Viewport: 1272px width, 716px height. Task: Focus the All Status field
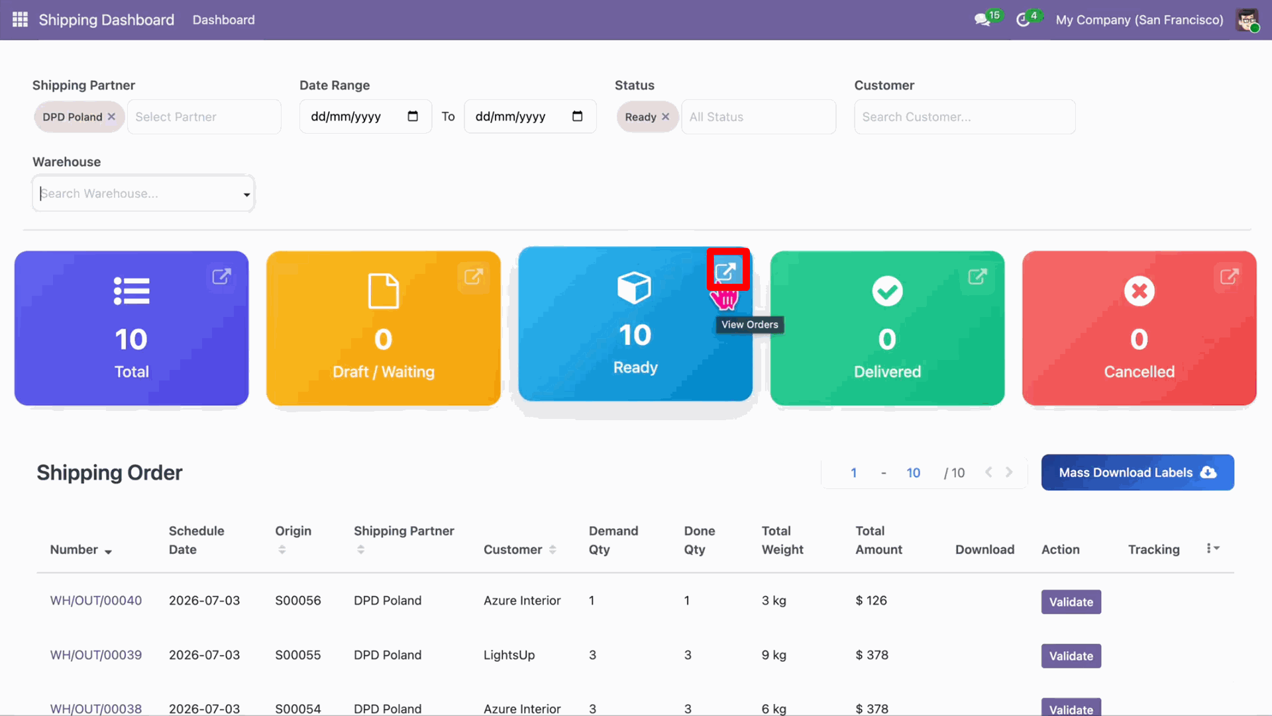point(759,116)
